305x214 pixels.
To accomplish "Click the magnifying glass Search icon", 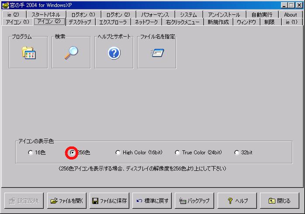I will [x=71, y=53].
